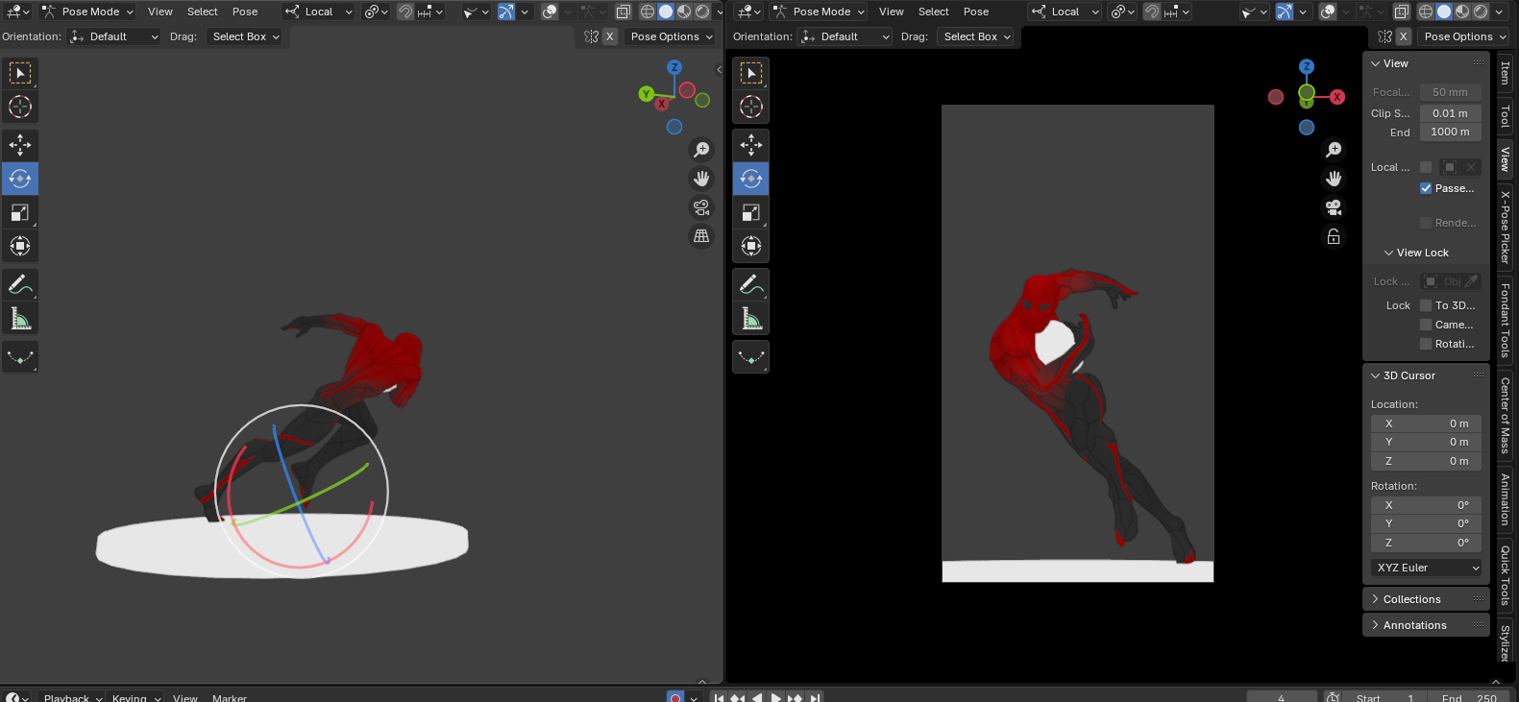This screenshot has width=1519, height=702.
Task: Activate the Annotate tool in right viewport
Action: (751, 284)
